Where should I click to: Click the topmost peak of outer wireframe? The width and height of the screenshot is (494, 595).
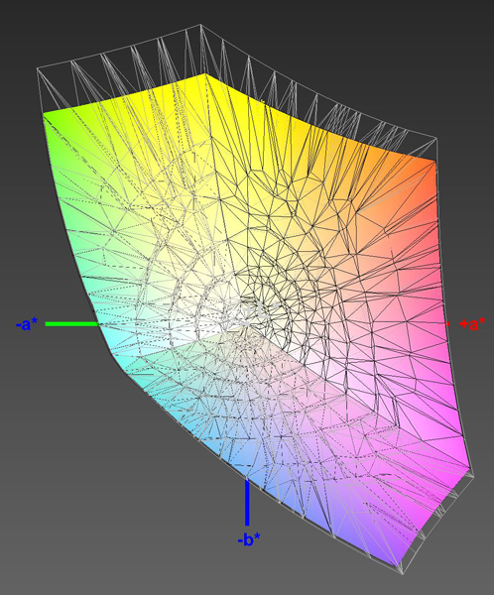(x=200, y=25)
